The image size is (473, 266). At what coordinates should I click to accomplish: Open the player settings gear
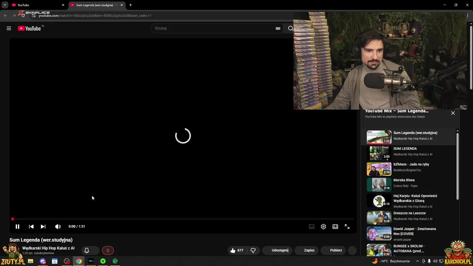[323, 226]
